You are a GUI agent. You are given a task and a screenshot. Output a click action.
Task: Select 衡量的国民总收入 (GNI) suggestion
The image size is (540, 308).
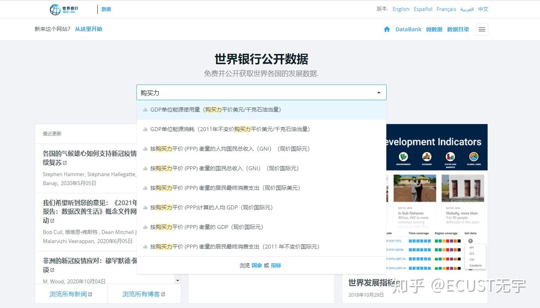pos(261,168)
